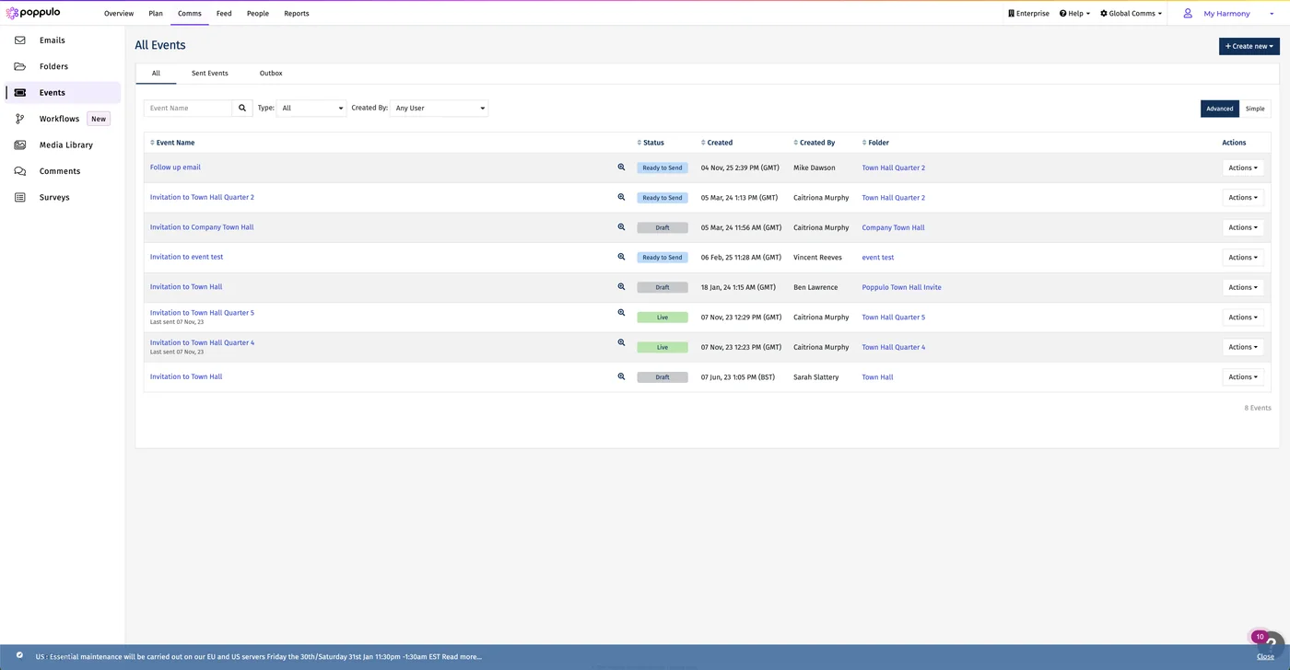The width and height of the screenshot is (1290, 670).
Task: Go to the People menu
Action: (x=258, y=14)
